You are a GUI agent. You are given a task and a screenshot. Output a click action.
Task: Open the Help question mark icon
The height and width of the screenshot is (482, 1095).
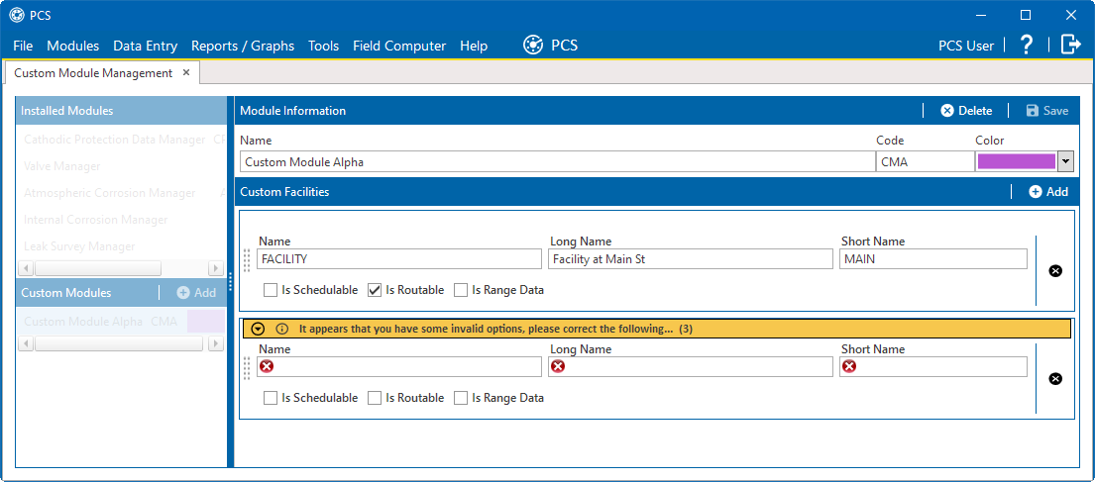(x=1026, y=45)
